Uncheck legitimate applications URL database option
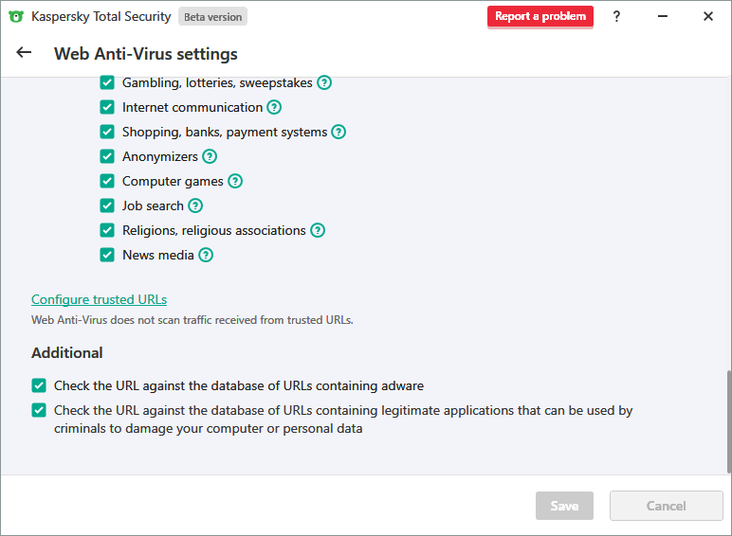Image resolution: width=732 pixels, height=536 pixels. click(x=39, y=410)
